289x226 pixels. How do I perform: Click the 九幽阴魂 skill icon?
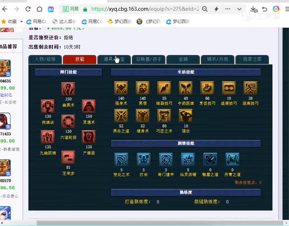pyautogui.click(x=48, y=137)
